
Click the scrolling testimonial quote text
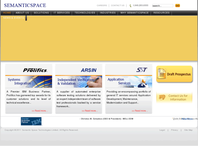[185, 119]
